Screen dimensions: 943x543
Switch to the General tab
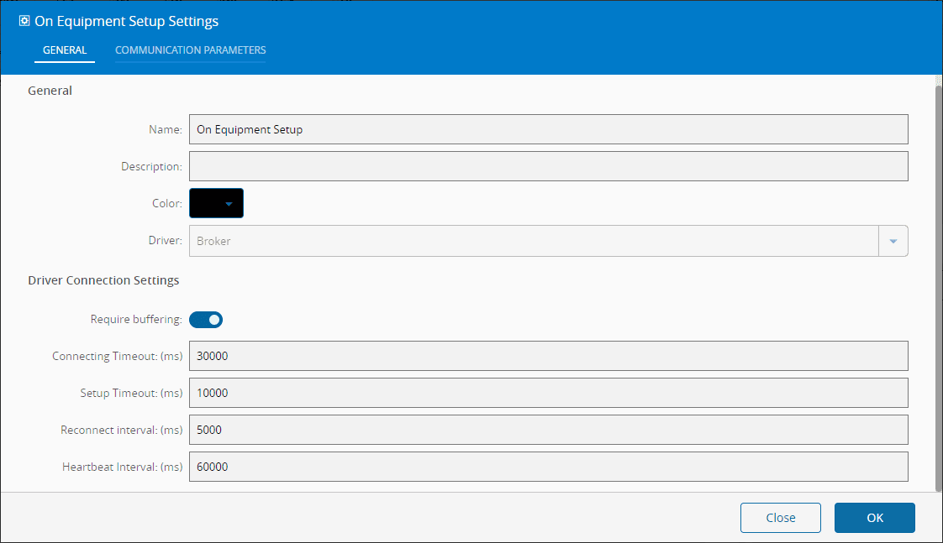click(x=65, y=50)
